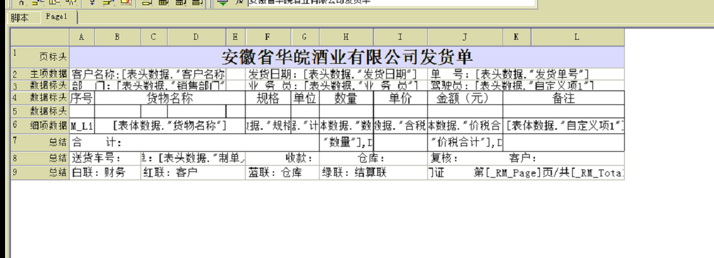This screenshot has height=258, width=714.
Task: Click the 白联：财务 cell
Action: pos(105,173)
